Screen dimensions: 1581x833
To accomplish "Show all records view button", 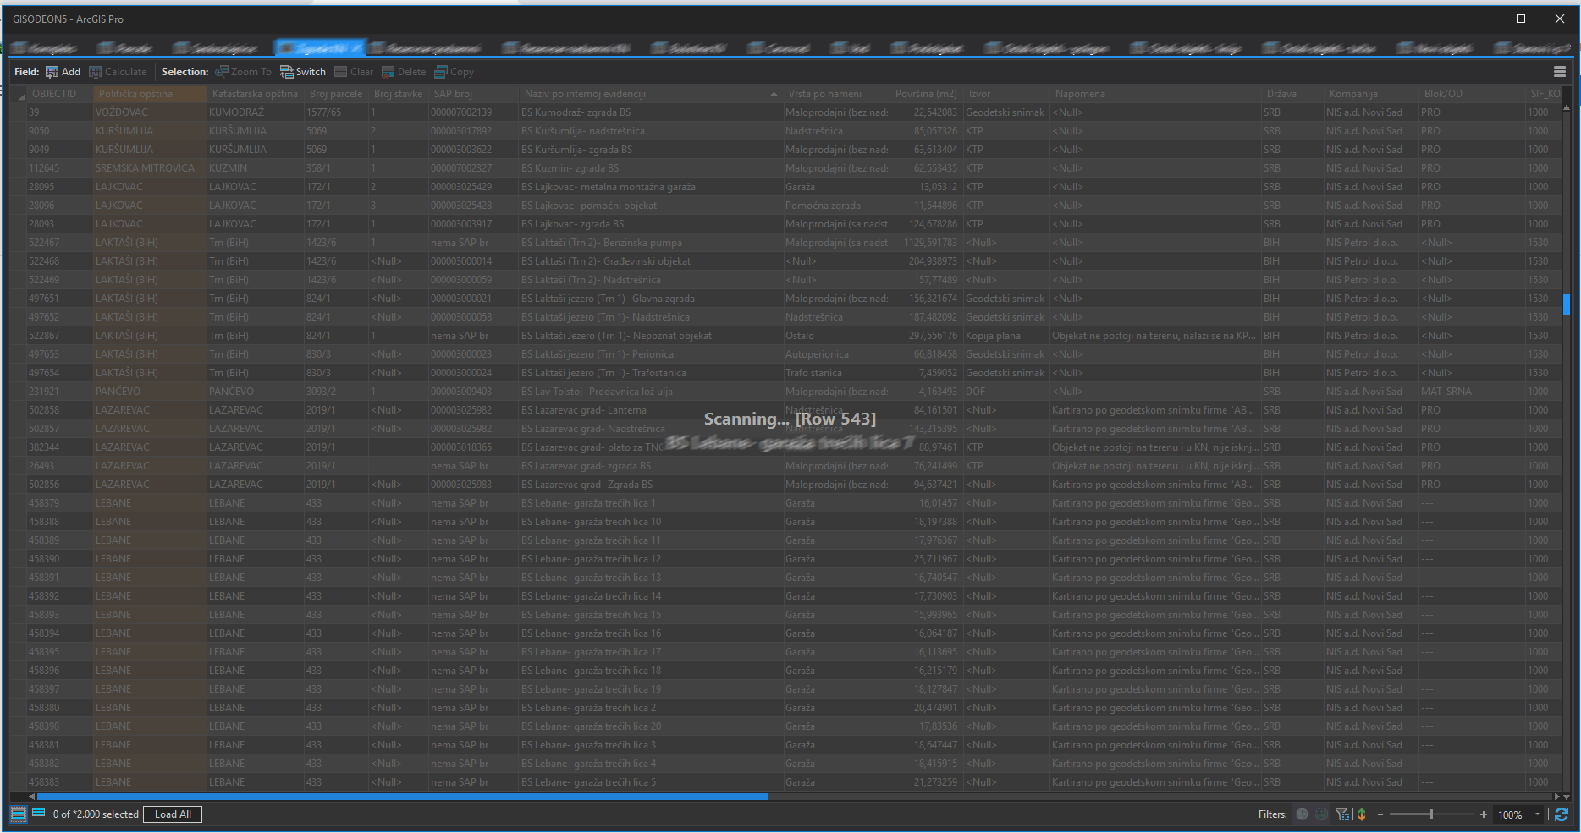I will click(19, 814).
